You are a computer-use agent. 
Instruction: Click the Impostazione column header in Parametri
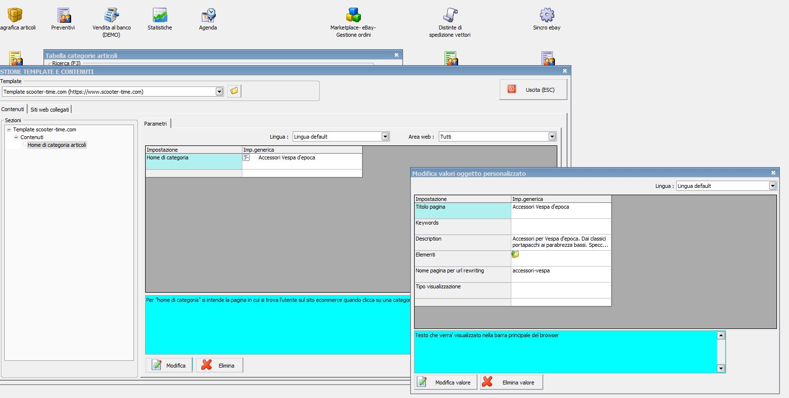(x=194, y=150)
